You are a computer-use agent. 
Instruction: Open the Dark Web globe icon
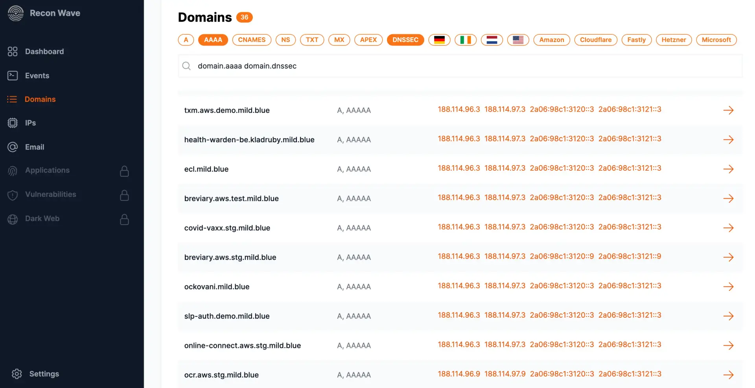click(12, 219)
